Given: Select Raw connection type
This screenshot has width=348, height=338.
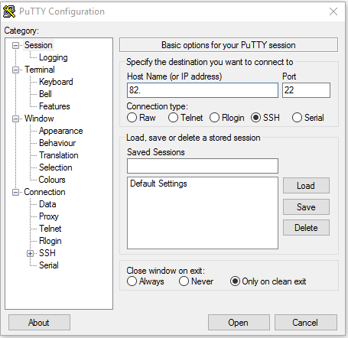Looking at the screenshot, I should pyautogui.click(x=132, y=118).
